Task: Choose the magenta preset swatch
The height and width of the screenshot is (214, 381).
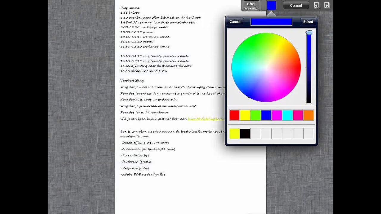Action: [277, 115]
